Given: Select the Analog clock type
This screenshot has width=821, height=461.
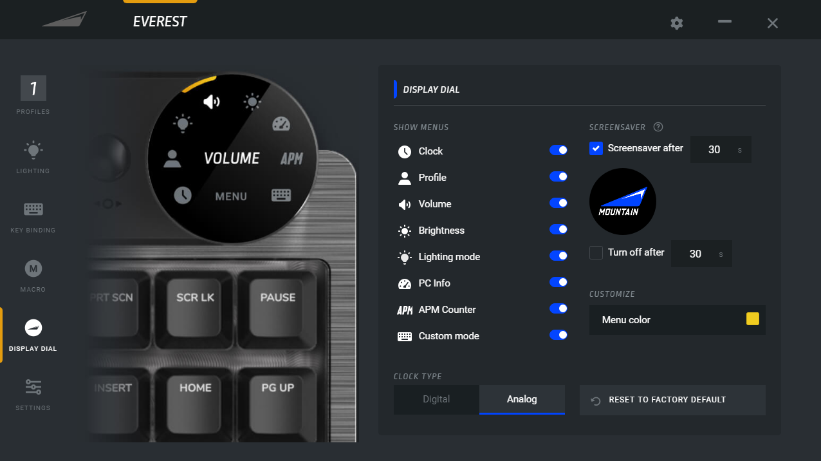Looking at the screenshot, I should pos(522,399).
